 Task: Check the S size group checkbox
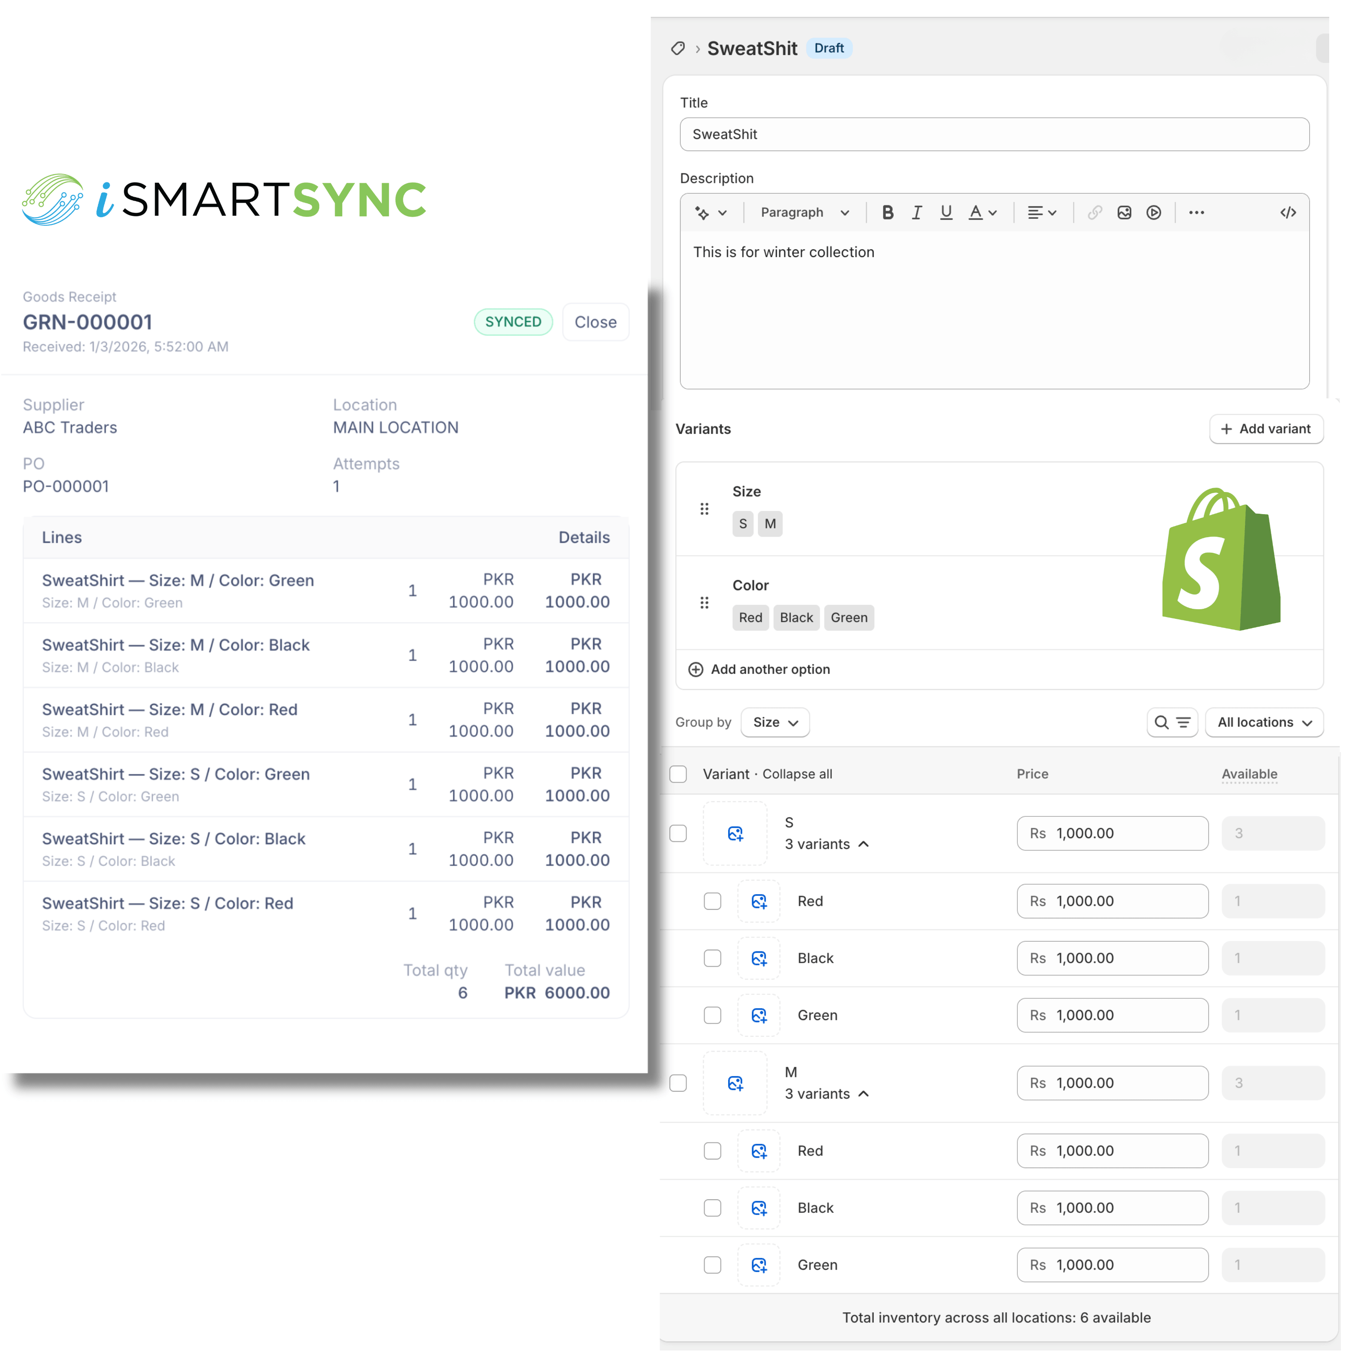click(678, 833)
